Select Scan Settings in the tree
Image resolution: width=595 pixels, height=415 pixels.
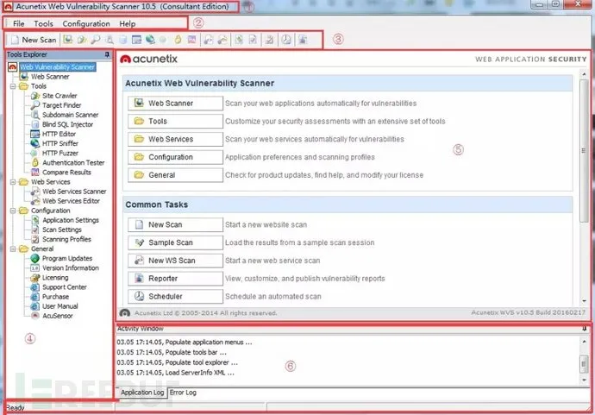62,230
